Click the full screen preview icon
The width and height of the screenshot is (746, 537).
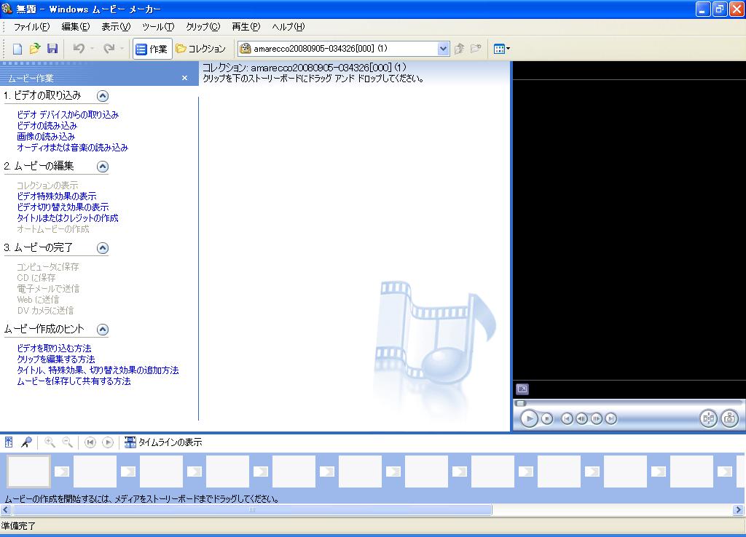[x=522, y=389]
